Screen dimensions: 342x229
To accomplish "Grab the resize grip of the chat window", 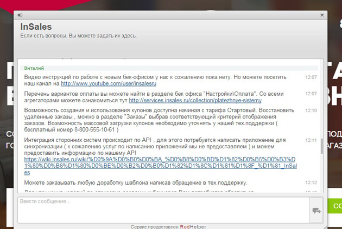I will (x=325, y=227).
